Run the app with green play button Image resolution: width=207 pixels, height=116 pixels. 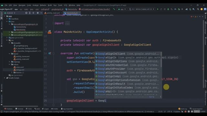[158, 9]
